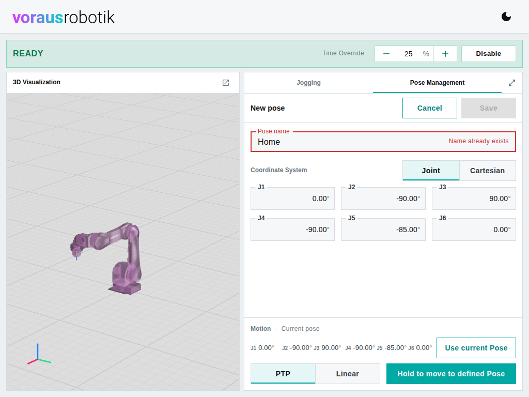Edit the J2 joint angle field

tap(383, 198)
